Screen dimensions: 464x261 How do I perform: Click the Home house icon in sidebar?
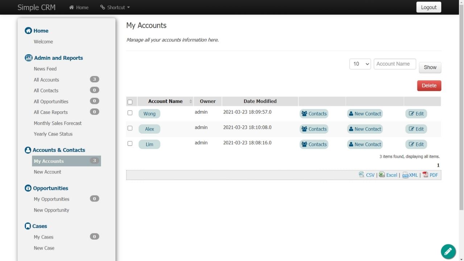[x=28, y=31]
